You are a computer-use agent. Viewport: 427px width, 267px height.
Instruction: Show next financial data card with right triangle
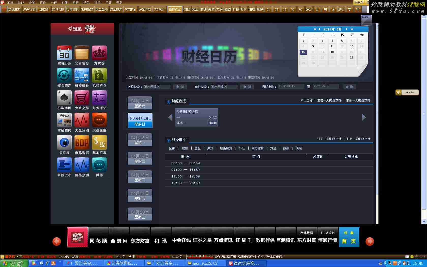click(364, 117)
